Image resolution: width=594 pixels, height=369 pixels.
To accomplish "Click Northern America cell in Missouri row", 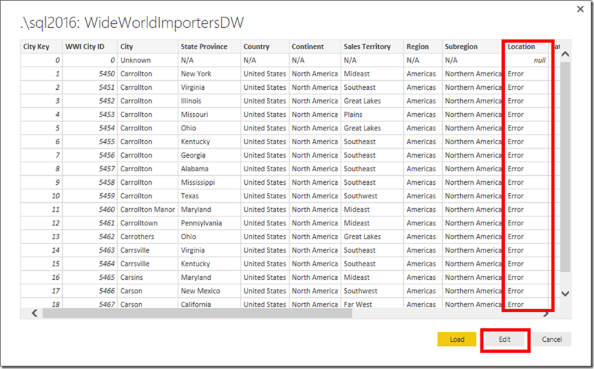I will pyautogui.click(x=472, y=114).
